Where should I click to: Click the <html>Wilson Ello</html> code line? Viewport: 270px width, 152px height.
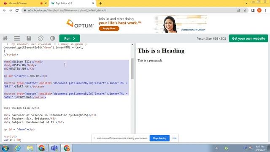coord(23,62)
